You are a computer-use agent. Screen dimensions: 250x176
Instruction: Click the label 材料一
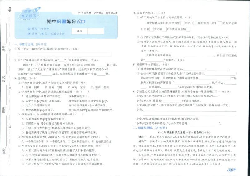142,137
